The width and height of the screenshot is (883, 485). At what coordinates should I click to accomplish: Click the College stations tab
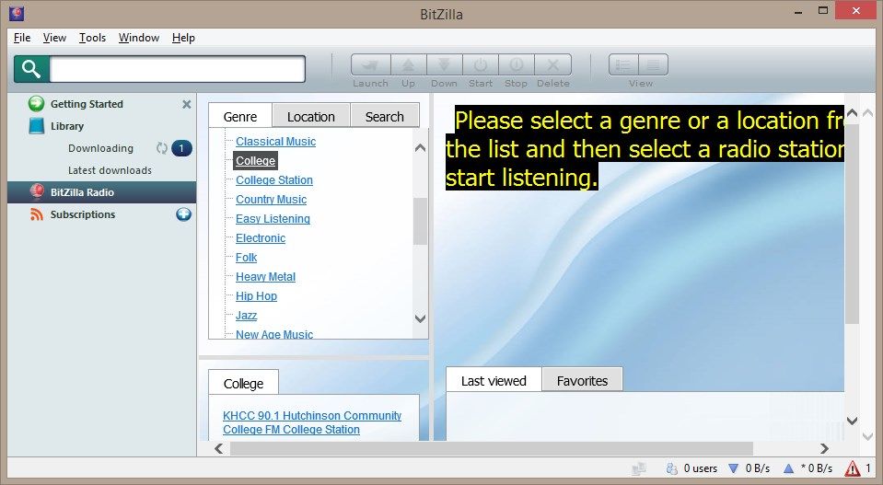click(x=243, y=383)
